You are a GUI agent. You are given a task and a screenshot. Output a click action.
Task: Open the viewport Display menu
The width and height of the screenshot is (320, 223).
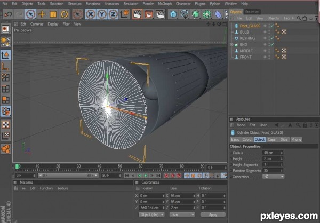[x=53, y=24]
